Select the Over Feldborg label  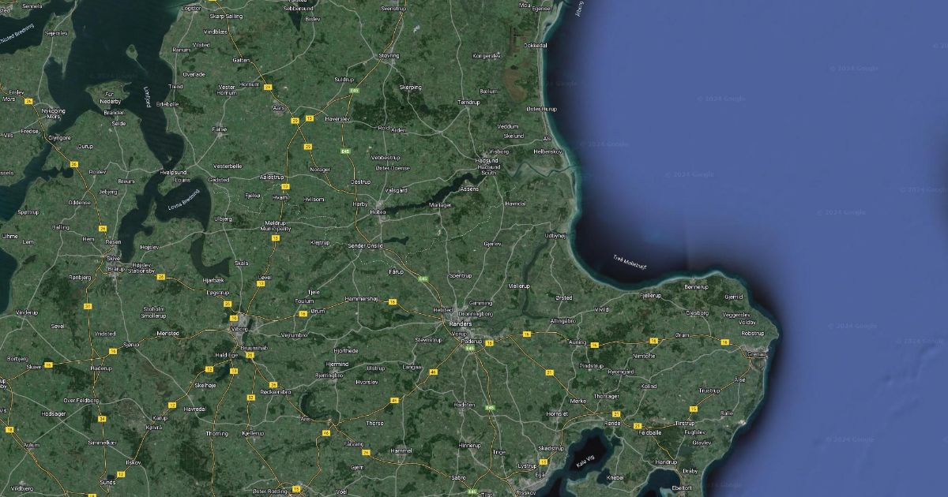point(81,400)
